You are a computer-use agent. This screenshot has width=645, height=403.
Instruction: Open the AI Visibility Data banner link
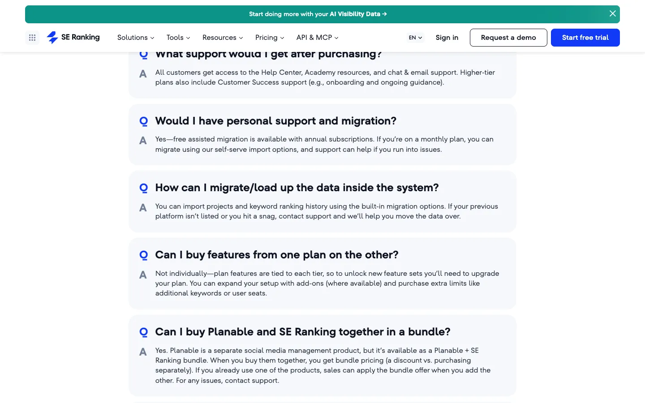tap(318, 14)
